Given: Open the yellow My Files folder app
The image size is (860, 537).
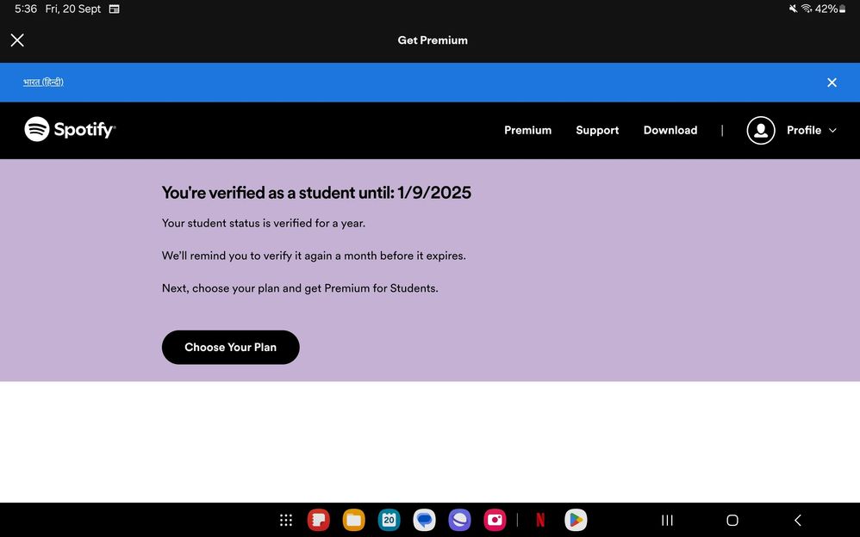Looking at the screenshot, I should [354, 520].
